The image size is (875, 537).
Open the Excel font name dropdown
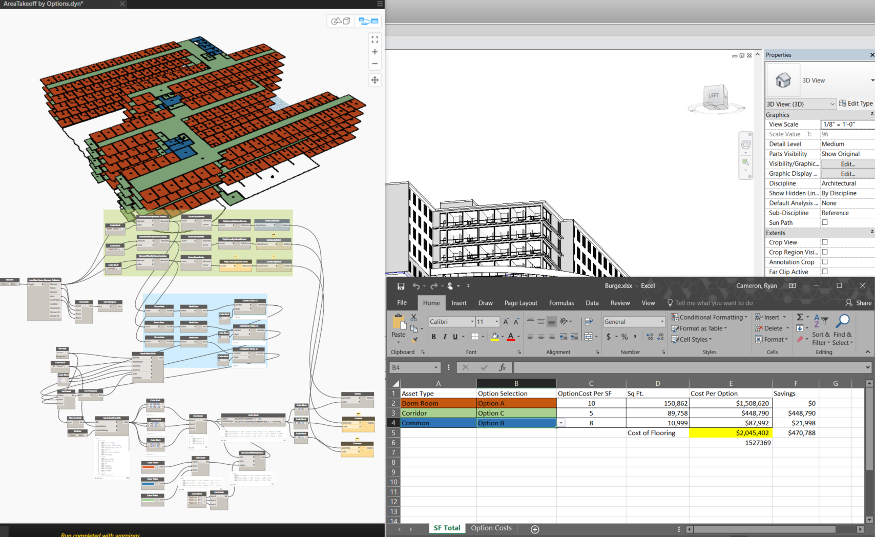coord(472,322)
